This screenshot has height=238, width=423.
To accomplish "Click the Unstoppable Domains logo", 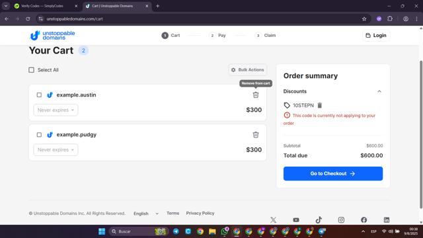I will 52,35.
